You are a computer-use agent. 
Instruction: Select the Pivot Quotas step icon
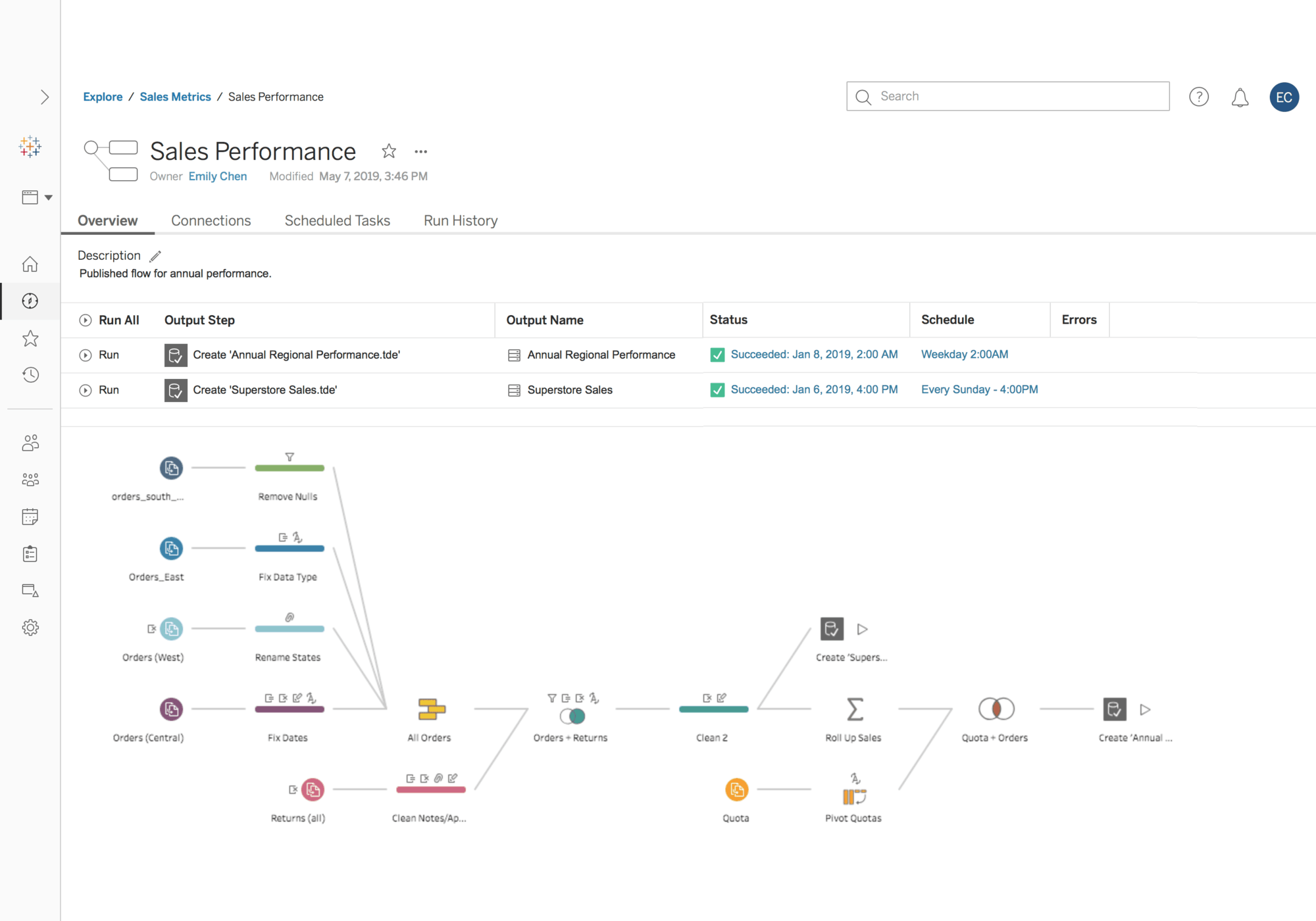pos(854,797)
